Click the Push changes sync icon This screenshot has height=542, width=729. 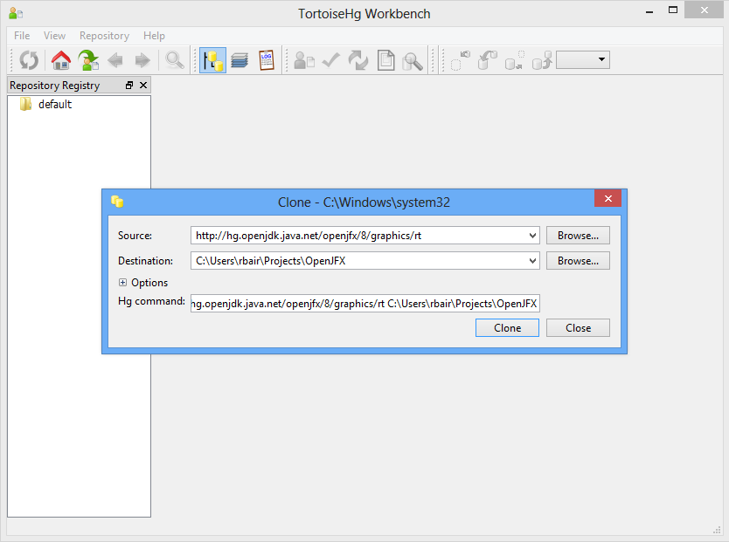tap(542, 60)
